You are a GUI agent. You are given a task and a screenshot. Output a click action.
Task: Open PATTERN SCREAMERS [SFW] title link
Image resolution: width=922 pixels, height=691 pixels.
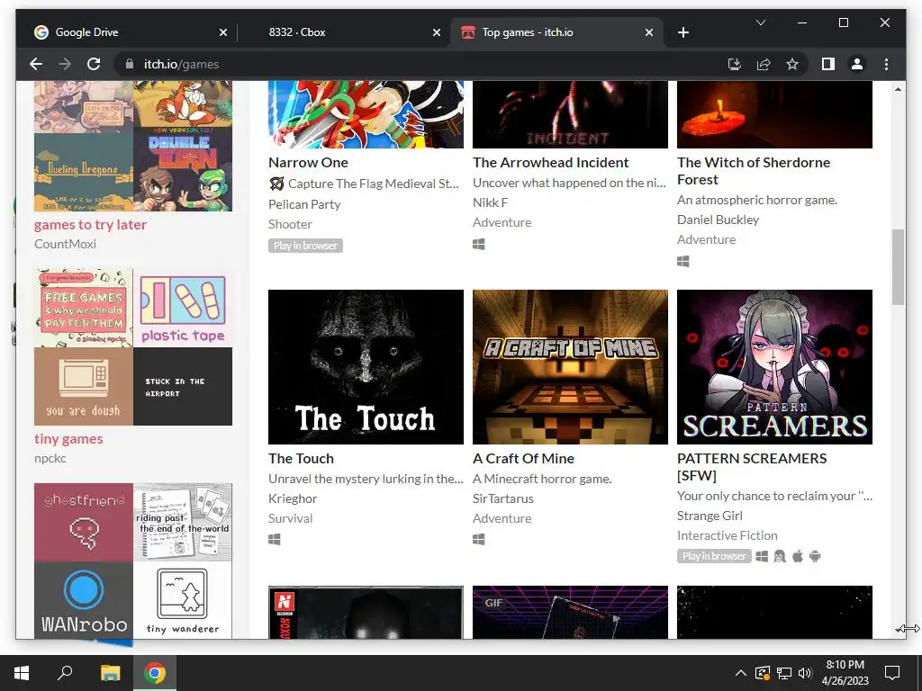point(752,467)
